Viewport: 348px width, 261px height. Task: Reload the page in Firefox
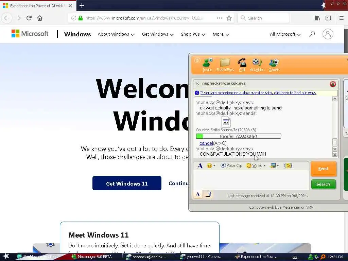[29, 18]
